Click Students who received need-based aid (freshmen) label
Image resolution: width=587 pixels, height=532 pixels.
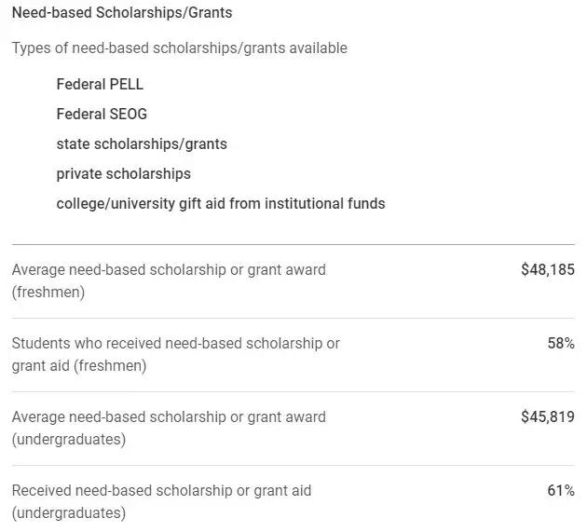pos(176,354)
